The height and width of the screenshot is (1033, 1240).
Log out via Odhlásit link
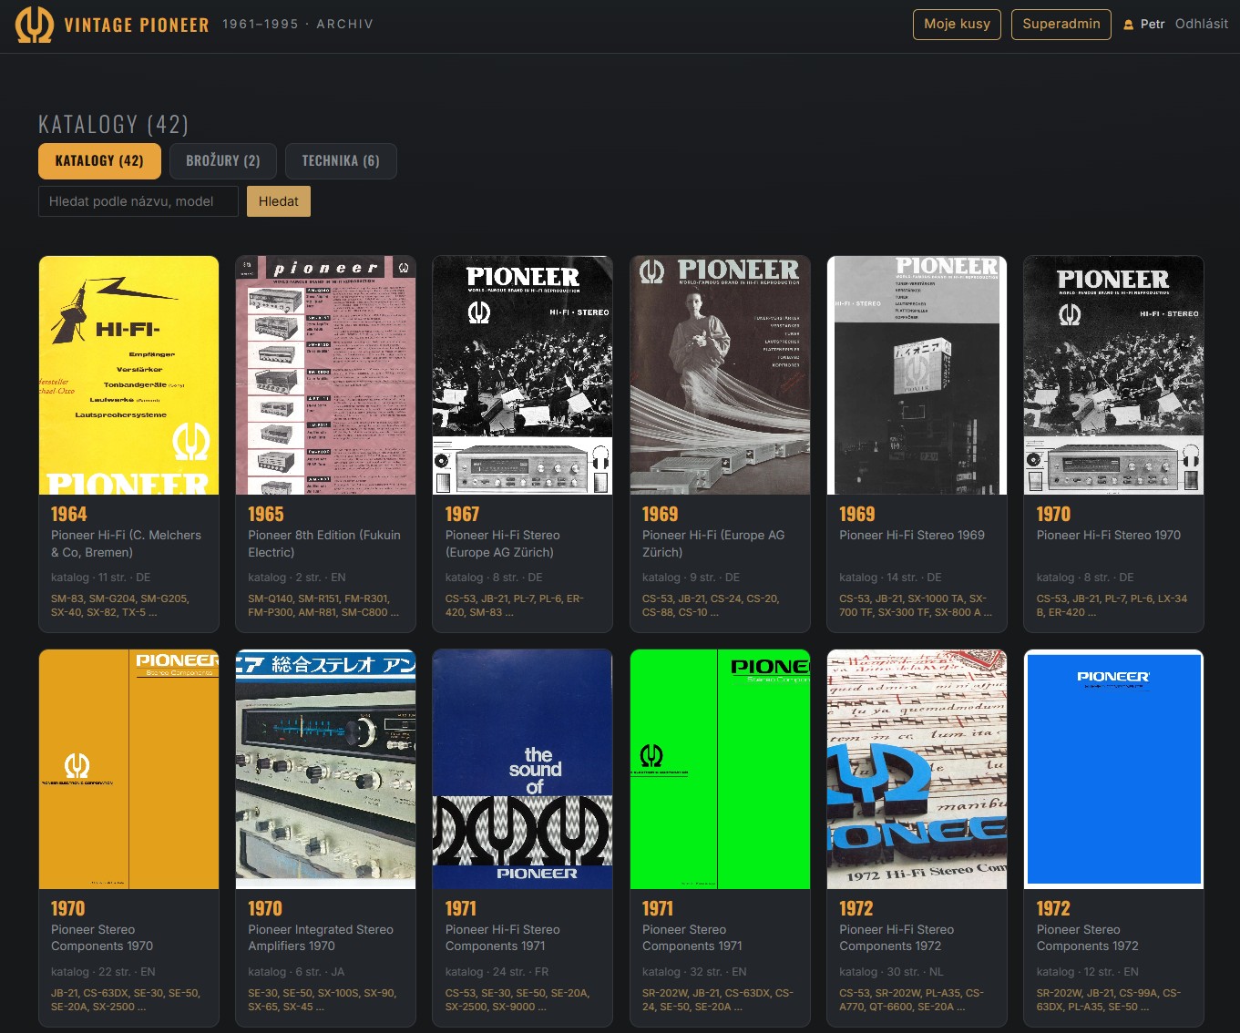click(1201, 24)
